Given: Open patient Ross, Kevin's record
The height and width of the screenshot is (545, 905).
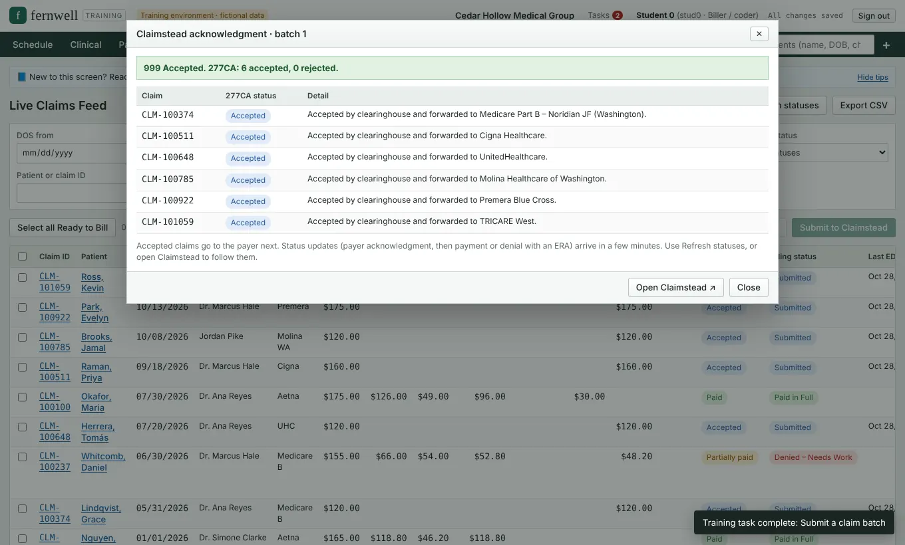Looking at the screenshot, I should pyautogui.click(x=92, y=282).
